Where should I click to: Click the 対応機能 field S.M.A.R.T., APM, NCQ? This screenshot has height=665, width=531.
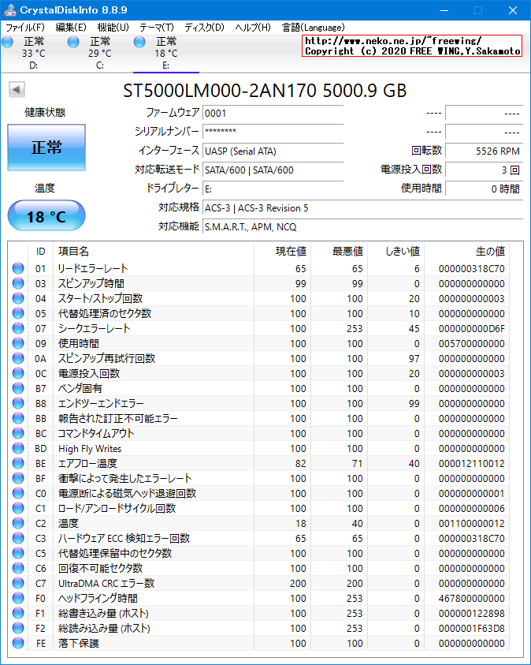click(x=362, y=226)
